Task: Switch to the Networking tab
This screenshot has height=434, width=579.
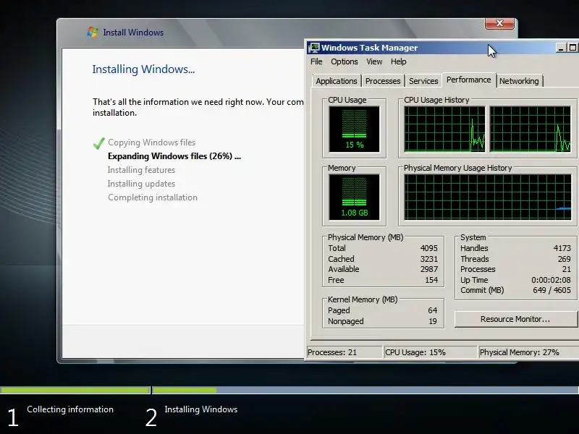Action: click(x=519, y=81)
